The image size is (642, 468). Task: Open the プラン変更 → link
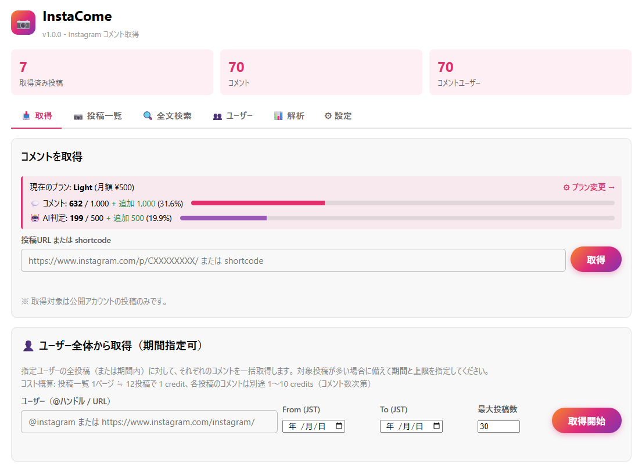click(x=589, y=188)
